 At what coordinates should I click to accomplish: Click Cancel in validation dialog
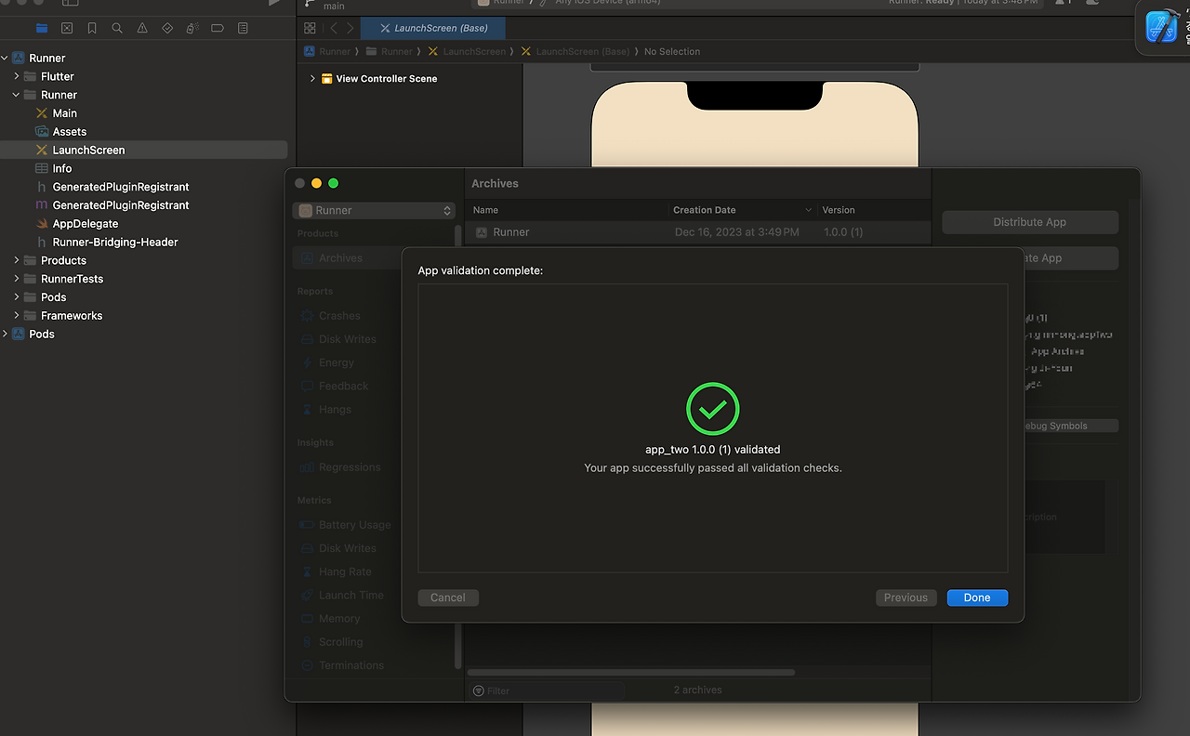tap(448, 598)
